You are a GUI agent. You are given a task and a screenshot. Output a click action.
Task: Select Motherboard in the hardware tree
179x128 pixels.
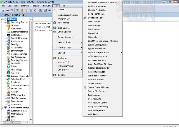coord(17,114)
